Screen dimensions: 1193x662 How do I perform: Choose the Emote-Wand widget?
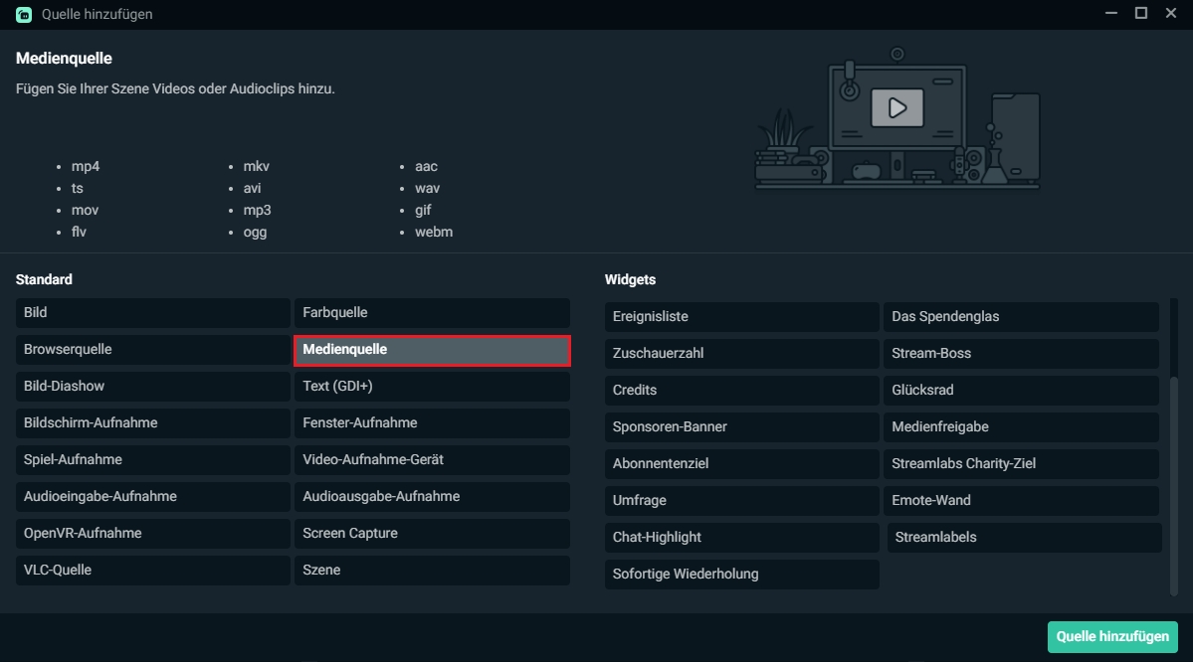(x=1021, y=500)
